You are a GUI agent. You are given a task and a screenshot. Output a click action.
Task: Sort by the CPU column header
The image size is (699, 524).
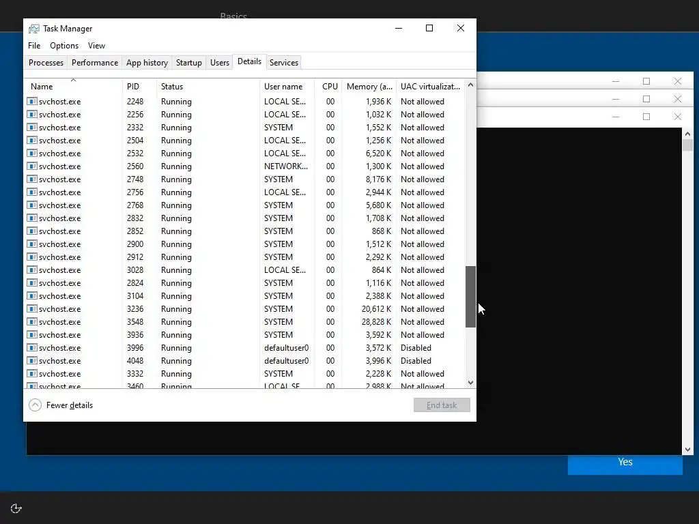[x=328, y=87]
